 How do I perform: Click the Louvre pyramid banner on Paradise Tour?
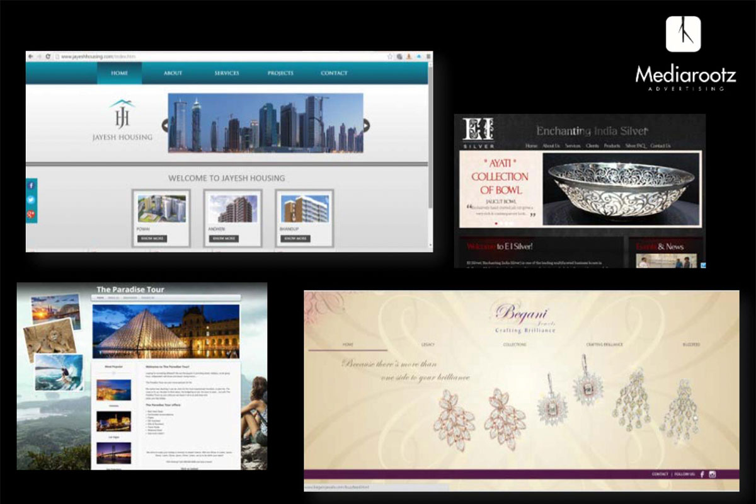pyautogui.click(x=166, y=331)
